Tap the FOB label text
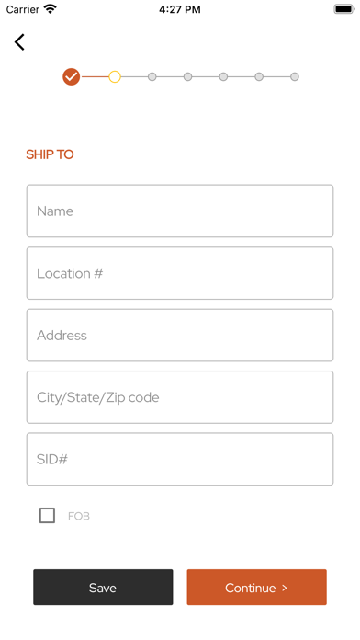This screenshot has height=640, width=360. [x=79, y=517]
